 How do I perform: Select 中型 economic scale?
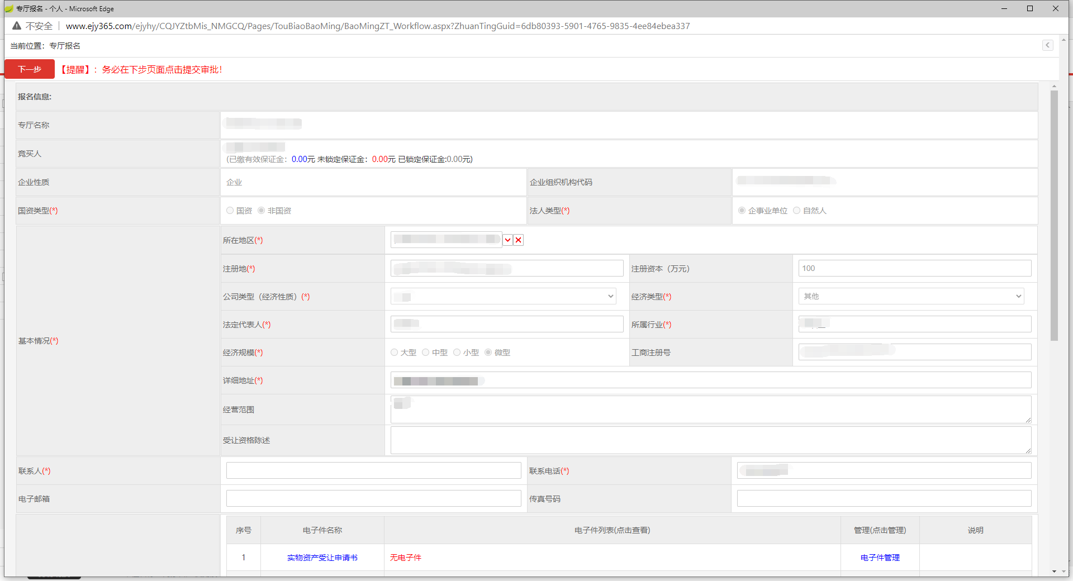point(425,353)
